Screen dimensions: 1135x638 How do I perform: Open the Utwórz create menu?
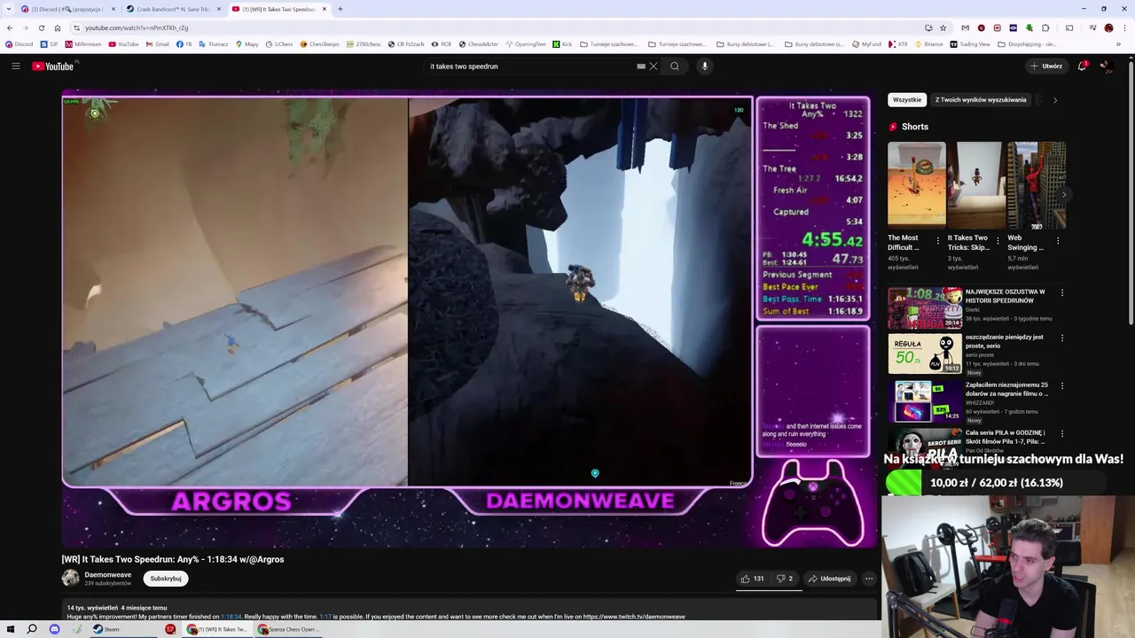click(1046, 66)
